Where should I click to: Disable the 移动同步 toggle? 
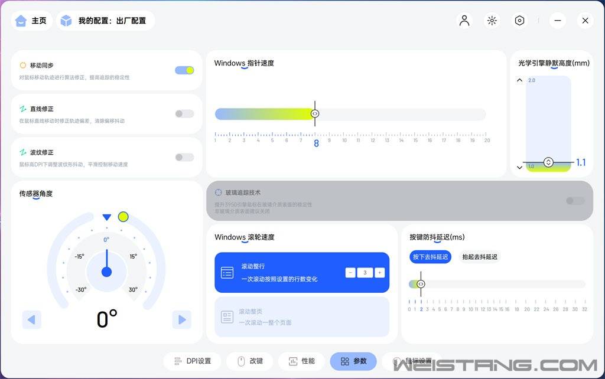[x=184, y=69]
